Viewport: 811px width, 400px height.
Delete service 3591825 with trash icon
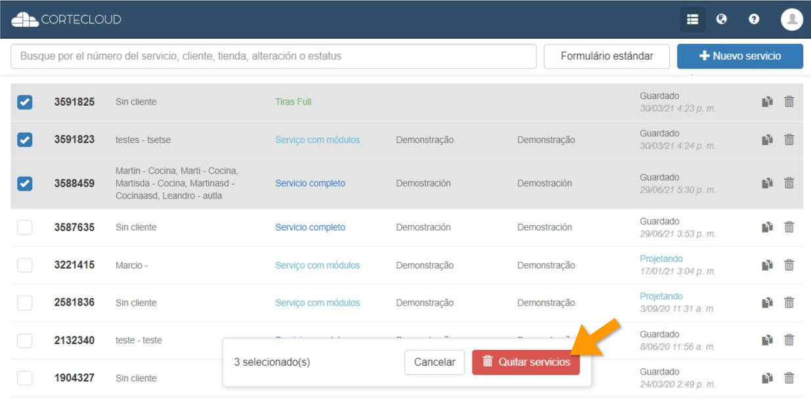tap(789, 102)
